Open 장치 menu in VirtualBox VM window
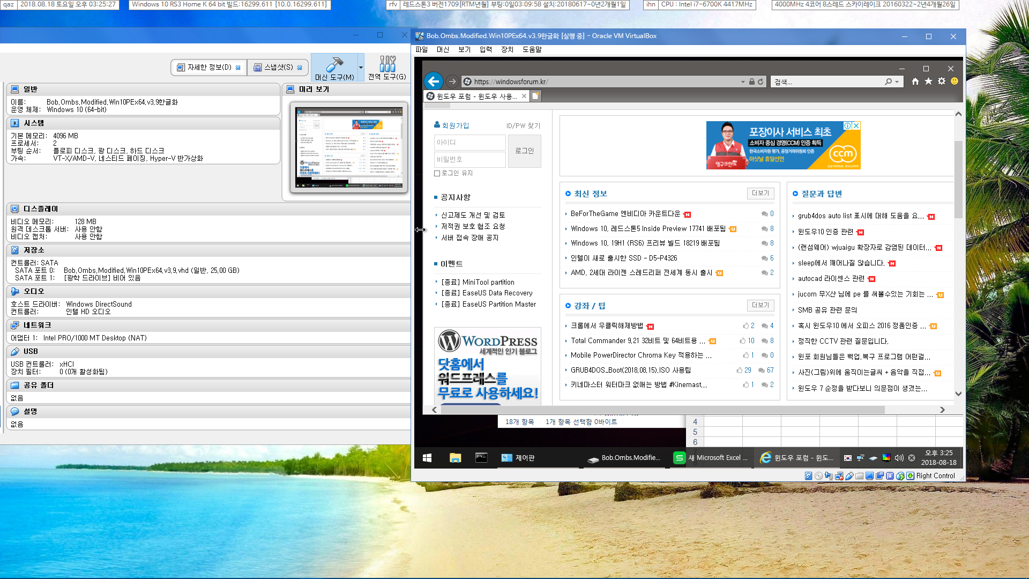Screen dimensions: 1029x579 508,49
